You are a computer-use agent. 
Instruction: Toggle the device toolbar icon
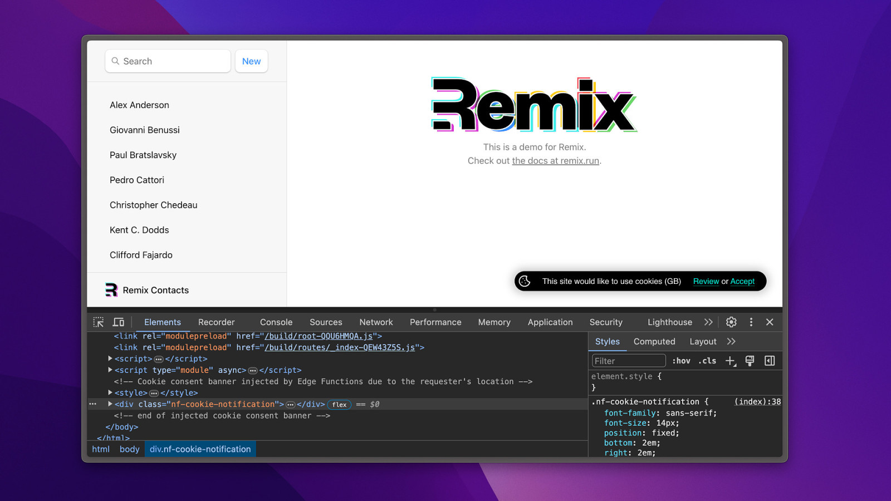tap(119, 322)
